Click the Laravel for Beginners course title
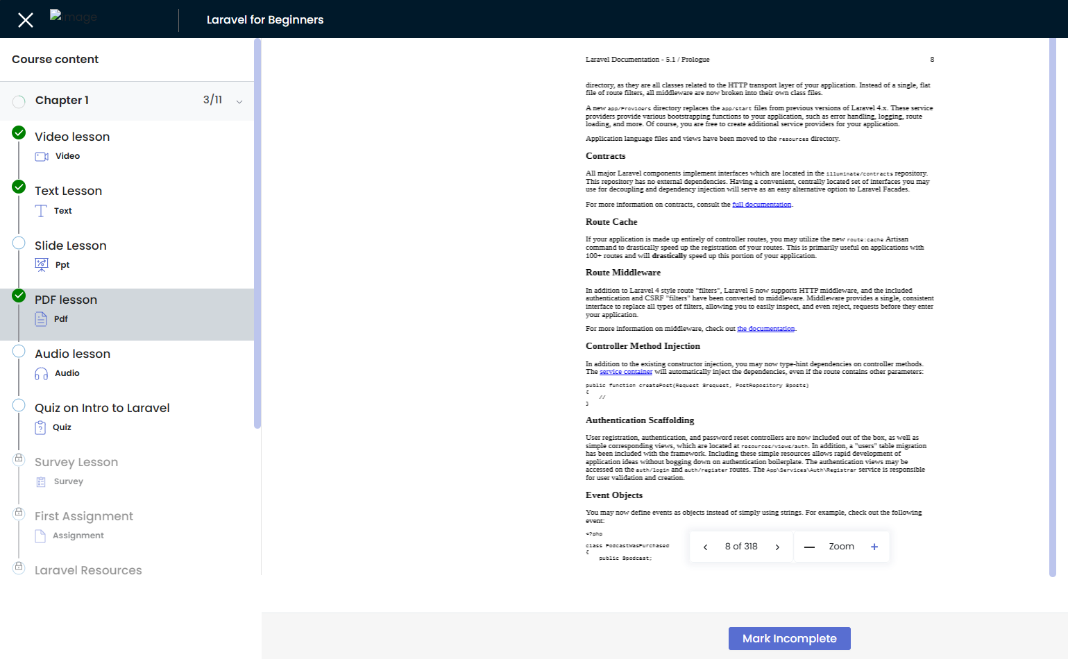The height and width of the screenshot is (659, 1068). tap(265, 19)
